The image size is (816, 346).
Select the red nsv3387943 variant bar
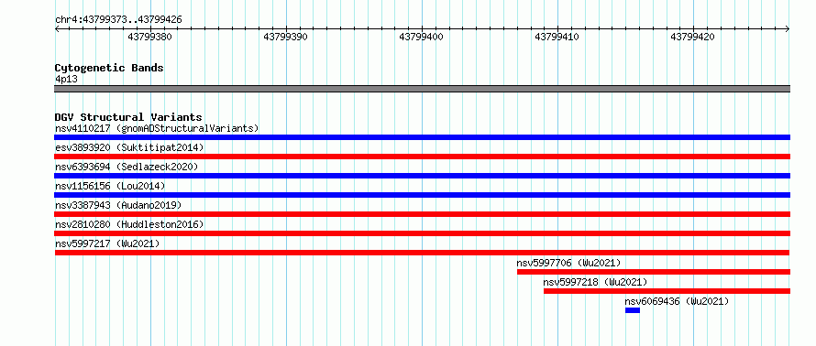pyautogui.click(x=422, y=214)
